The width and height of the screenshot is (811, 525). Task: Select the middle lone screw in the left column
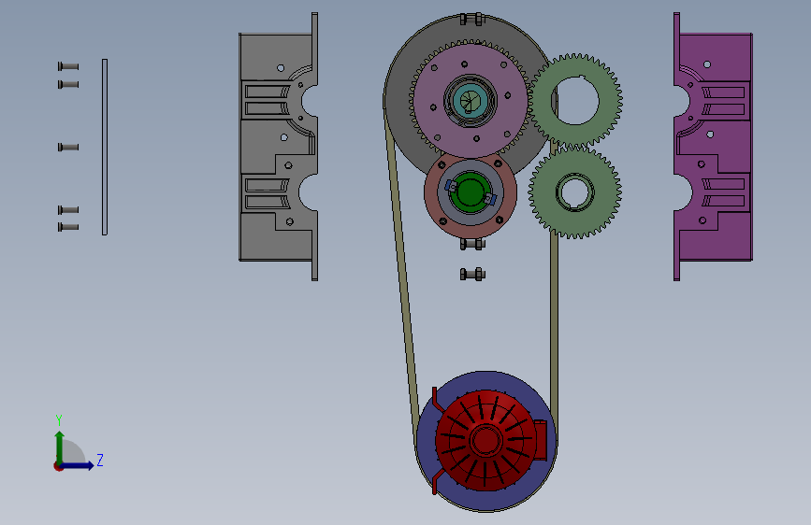68,148
